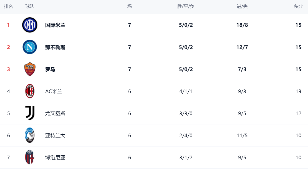Click the 进/失 column header
This screenshot has width=308, height=169.
click(242, 7)
